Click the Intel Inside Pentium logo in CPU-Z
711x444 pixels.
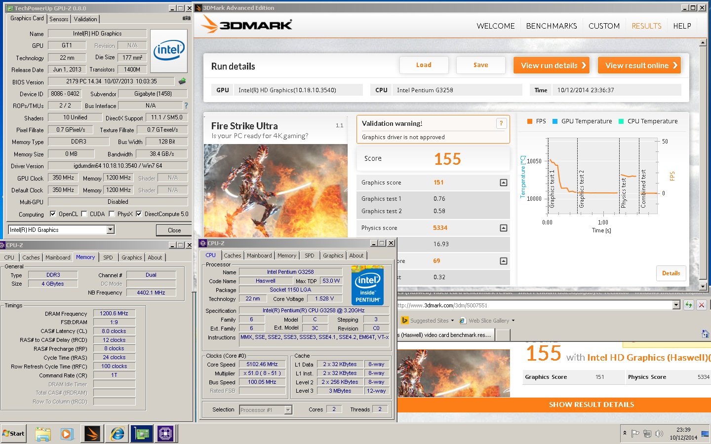[367, 285]
